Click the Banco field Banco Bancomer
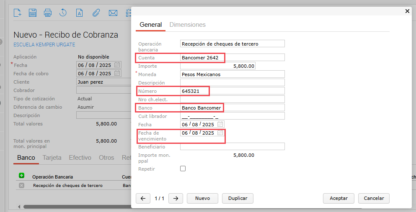 [x=233, y=108]
